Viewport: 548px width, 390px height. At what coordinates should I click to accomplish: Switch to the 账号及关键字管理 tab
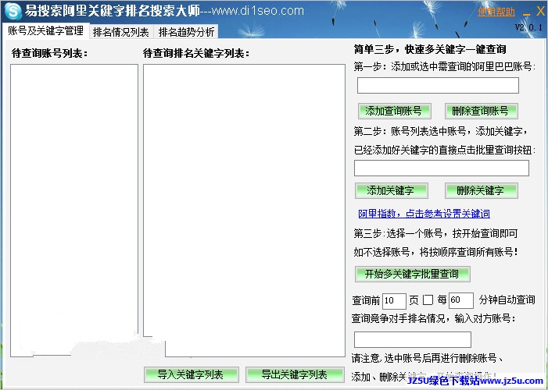tap(45, 30)
